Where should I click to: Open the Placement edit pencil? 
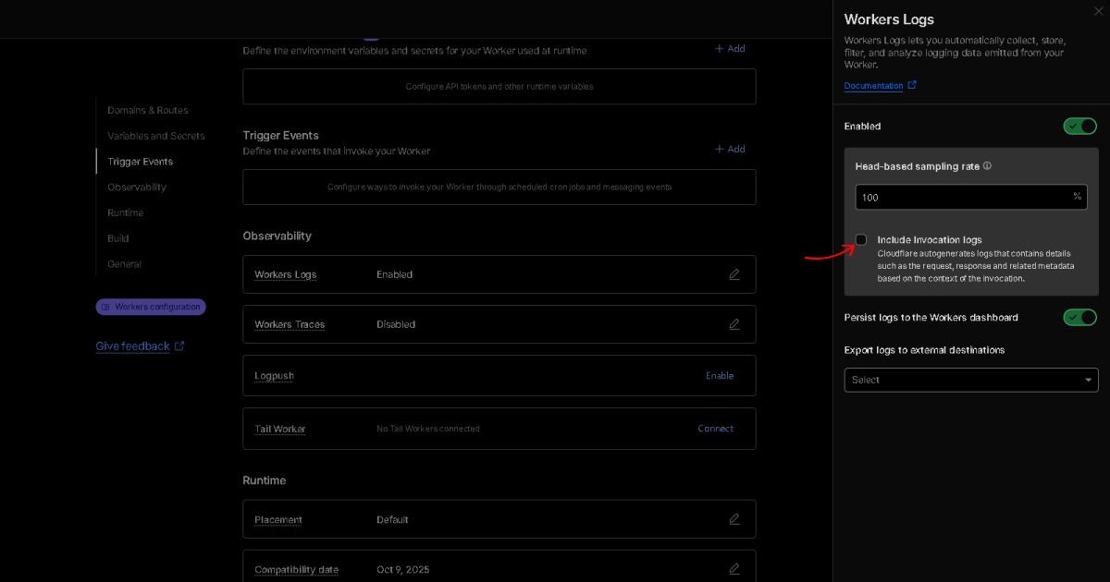click(734, 519)
